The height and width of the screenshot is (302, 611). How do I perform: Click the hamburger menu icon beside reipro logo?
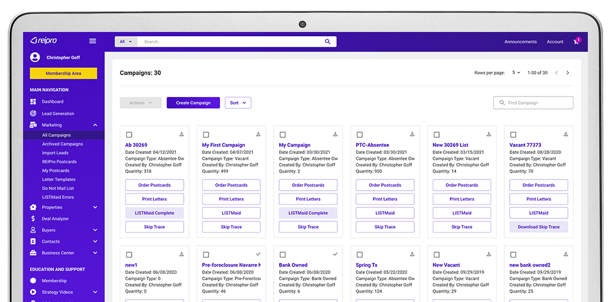tap(92, 41)
